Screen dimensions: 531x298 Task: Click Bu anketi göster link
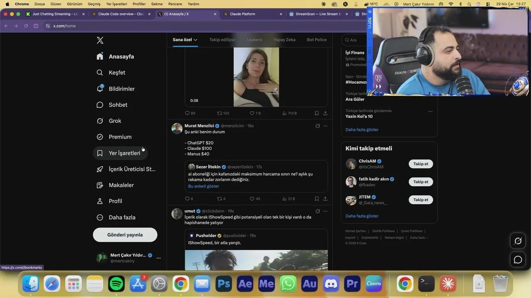204,186
